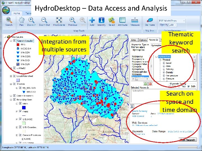The image size is (202, 151).
Task: Activate the Zoom Out magnifier tool
Action: pyautogui.click(x=44, y=22)
